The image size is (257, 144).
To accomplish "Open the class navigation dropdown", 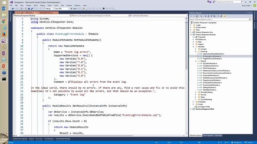I will coord(100,16).
